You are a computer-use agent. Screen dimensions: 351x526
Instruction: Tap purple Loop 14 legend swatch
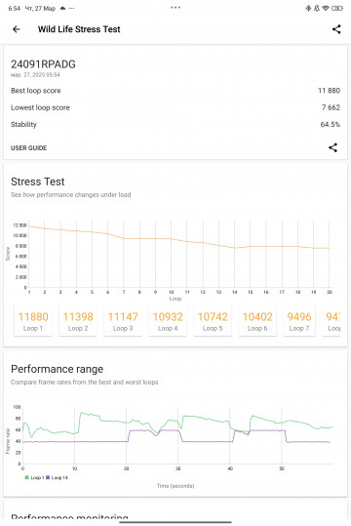point(48,477)
